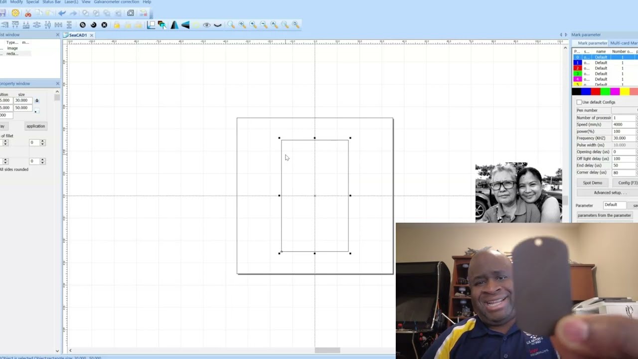The image size is (638, 359).
Task: Close the SeaCAD1 document tab
Action: (x=91, y=35)
